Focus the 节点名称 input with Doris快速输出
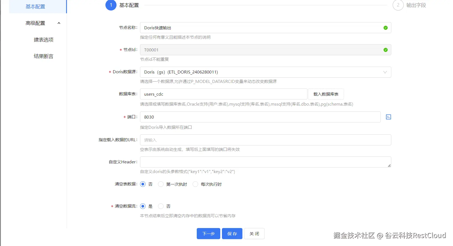The image size is (453, 246). (266, 28)
